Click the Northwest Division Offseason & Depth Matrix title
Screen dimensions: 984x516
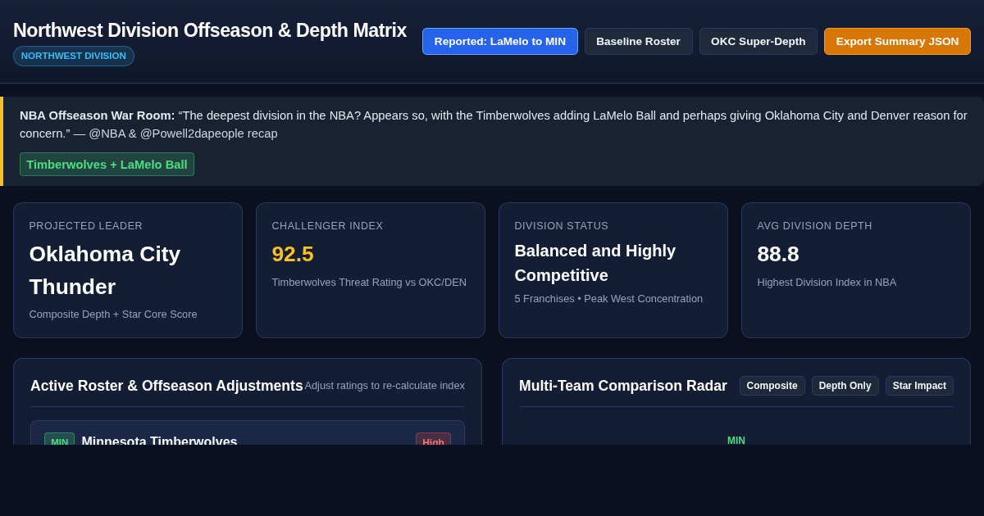click(210, 30)
